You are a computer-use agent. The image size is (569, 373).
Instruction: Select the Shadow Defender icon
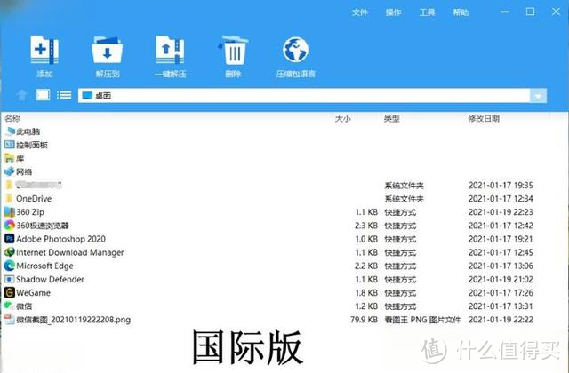click(10, 279)
